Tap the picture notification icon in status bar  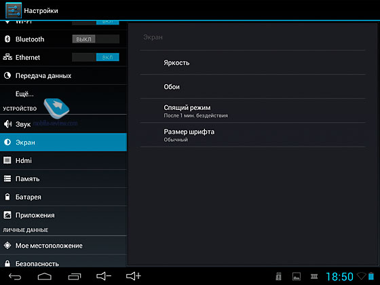click(297, 276)
